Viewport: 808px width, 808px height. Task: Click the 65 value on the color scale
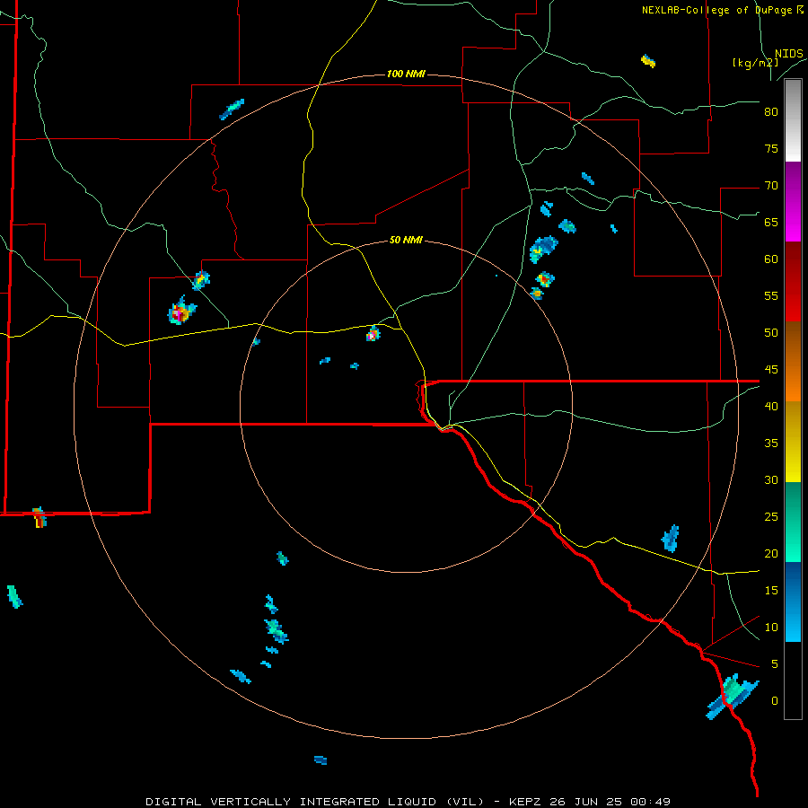[771, 222]
